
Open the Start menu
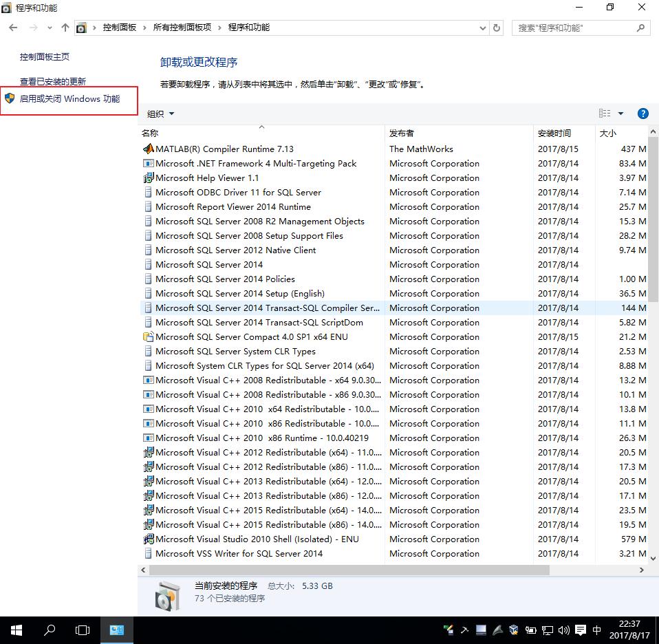pyautogui.click(x=15, y=630)
